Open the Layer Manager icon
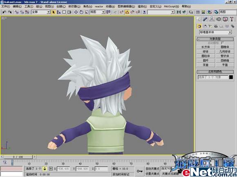The image size is (237, 177). pos(191,12)
